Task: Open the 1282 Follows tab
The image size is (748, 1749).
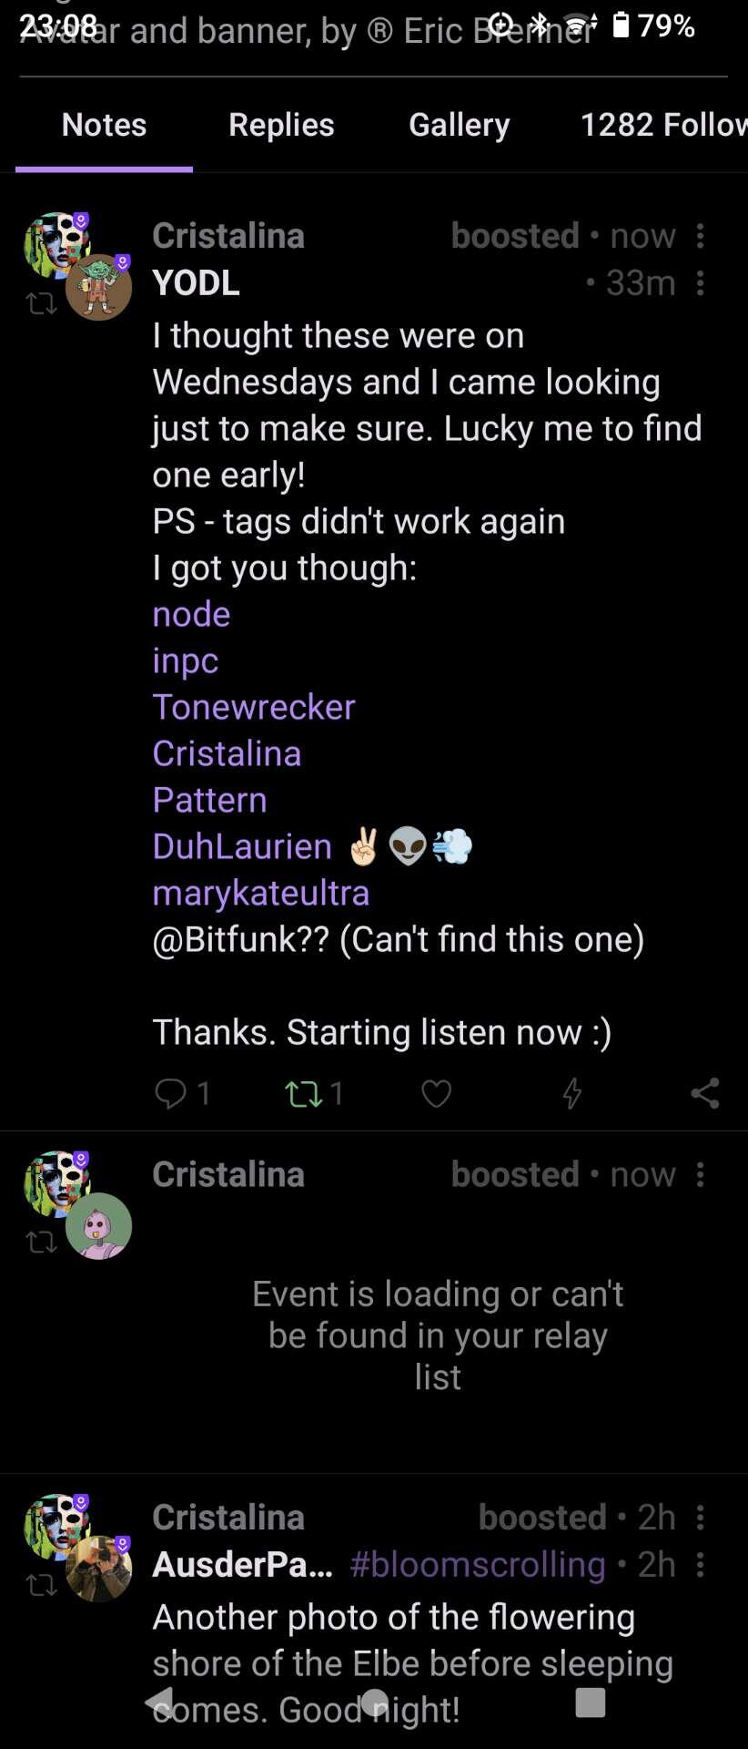Action: (663, 125)
